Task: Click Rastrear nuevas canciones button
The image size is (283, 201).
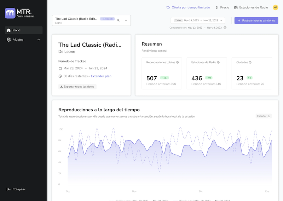Action: [x=256, y=20]
